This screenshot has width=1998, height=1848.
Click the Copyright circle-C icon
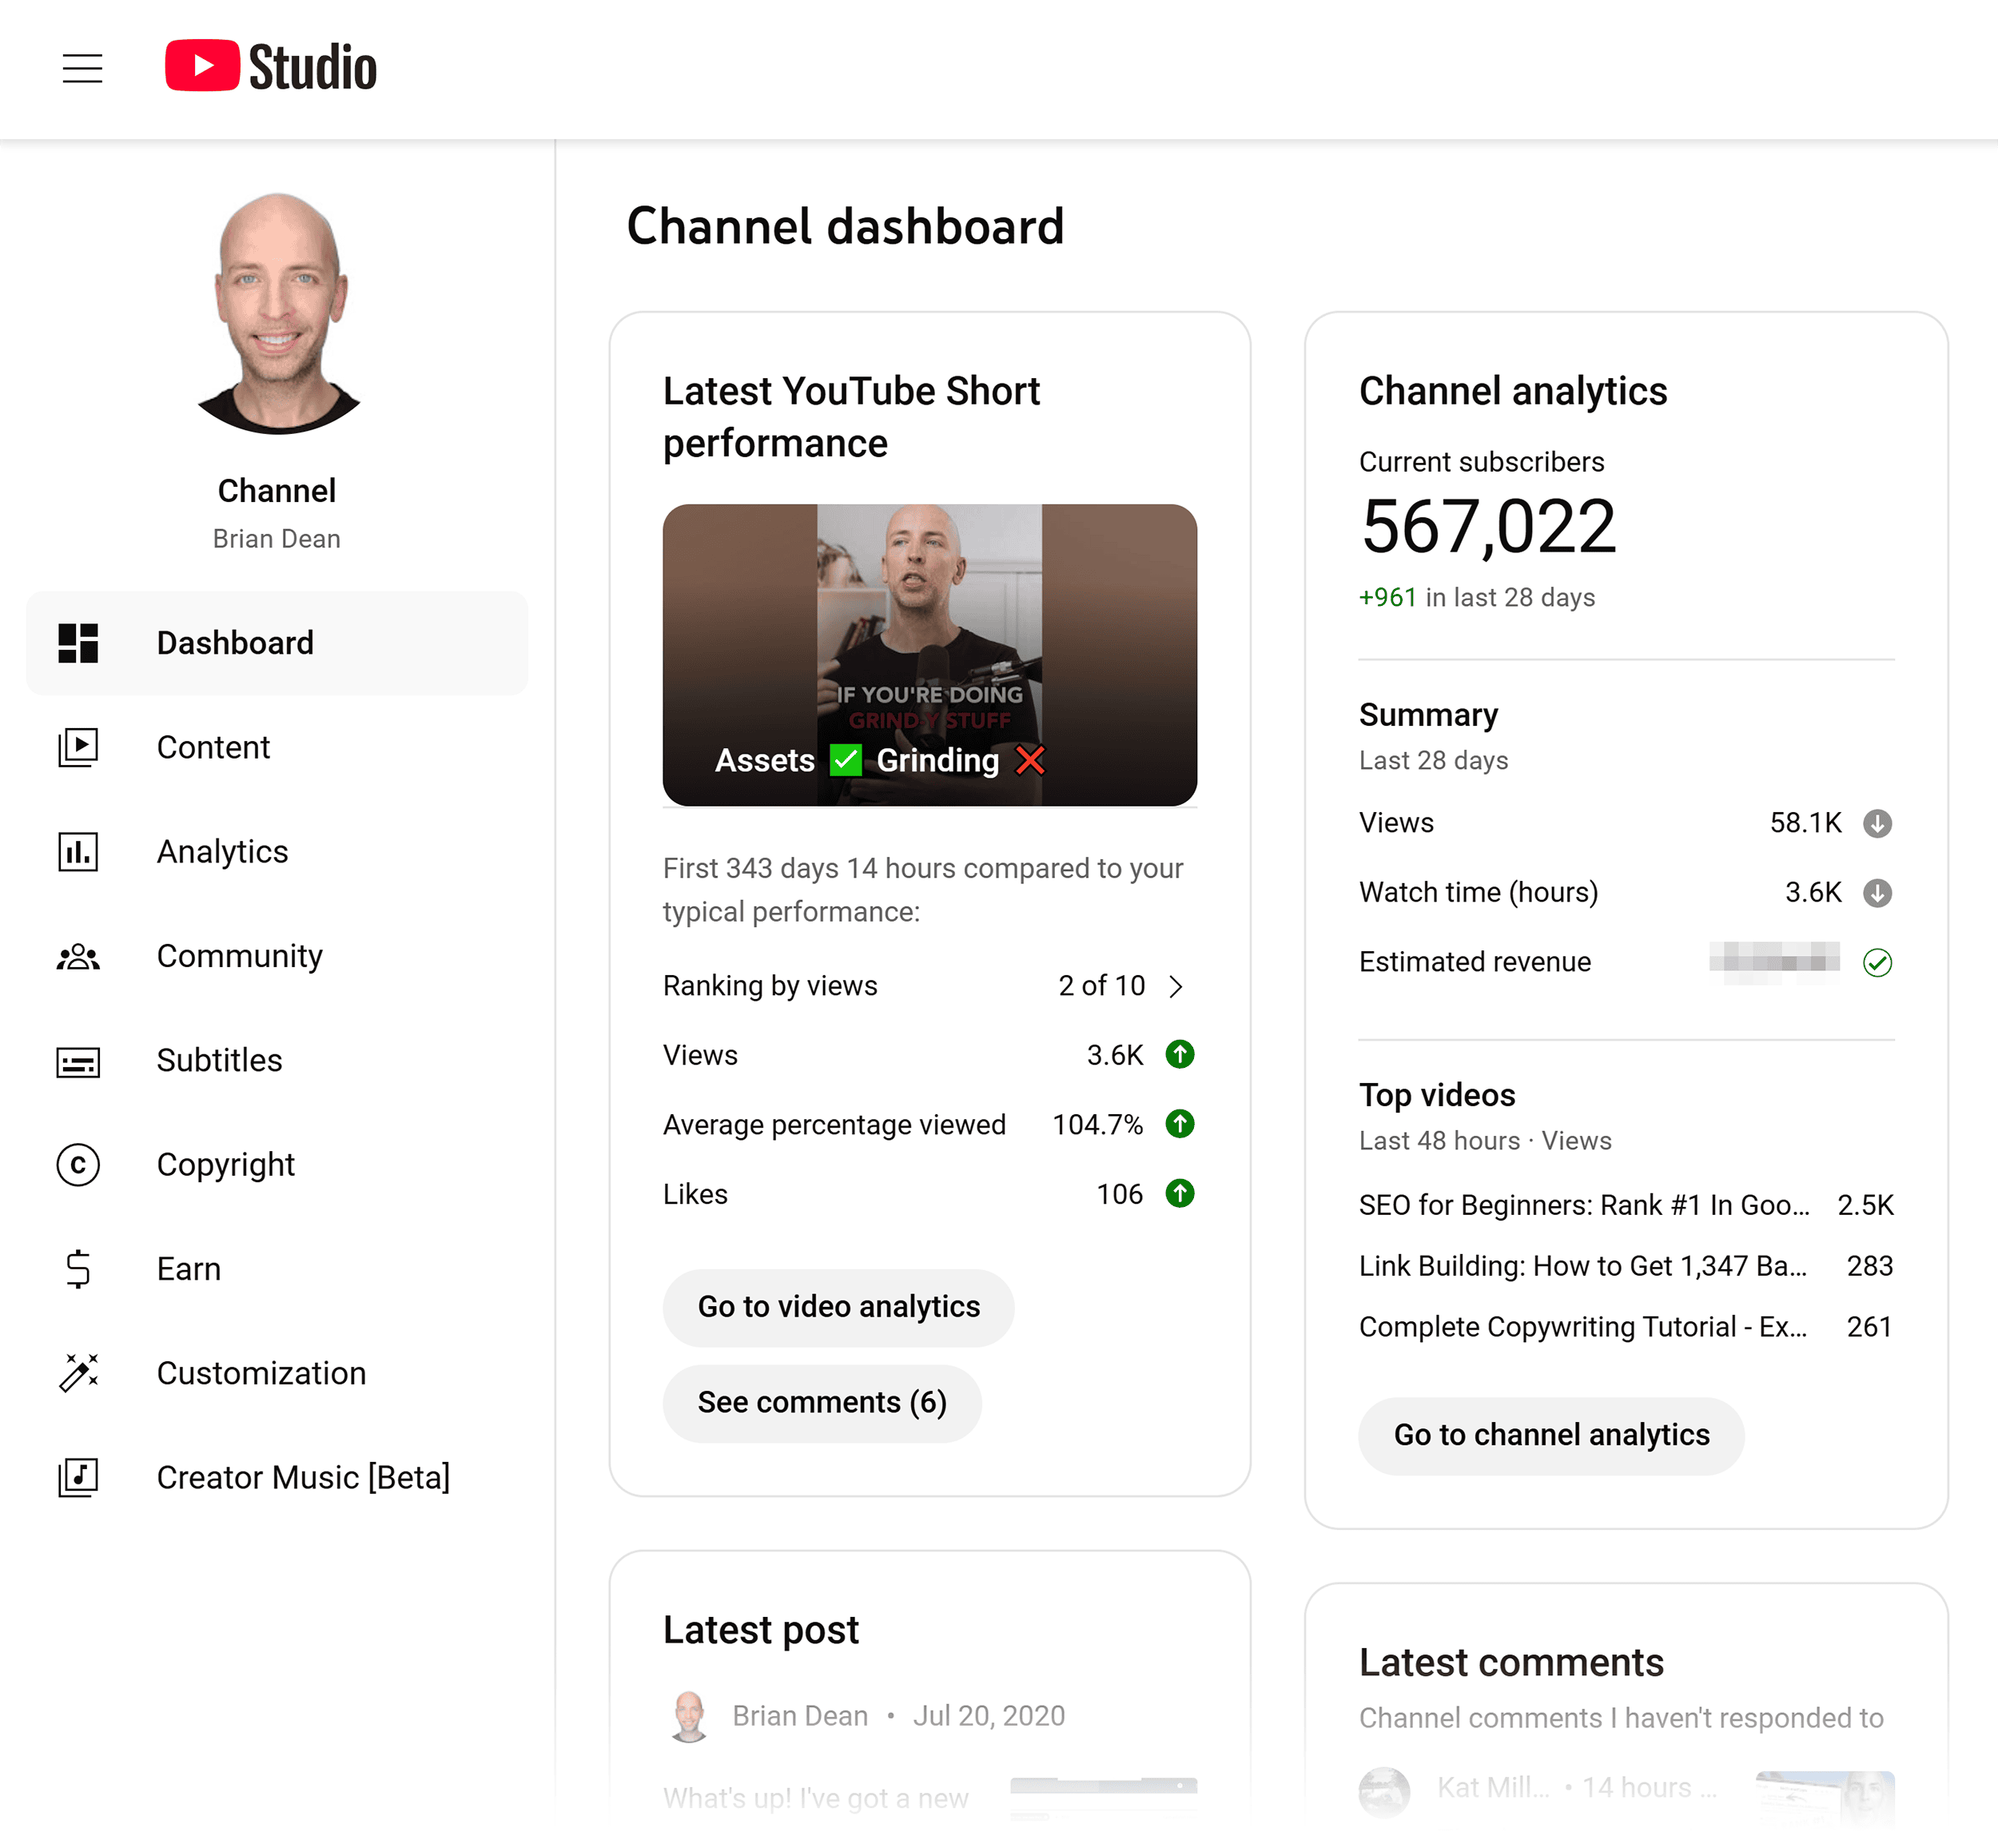(78, 1164)
